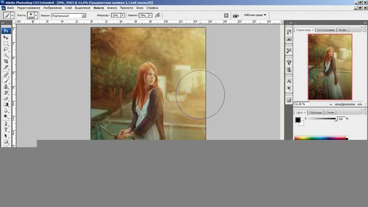This screenshot has width=368, height=207.
Task: Open the Image menu
Action: 52,8
